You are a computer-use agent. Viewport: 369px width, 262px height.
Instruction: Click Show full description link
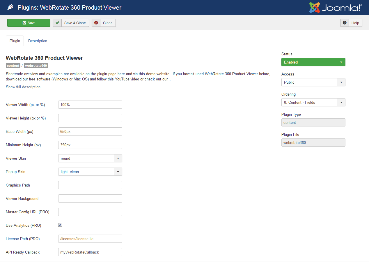tap(25, 87)
